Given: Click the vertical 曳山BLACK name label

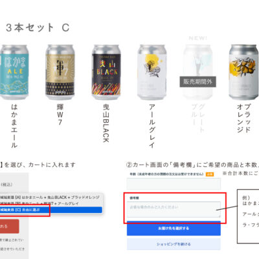Looking at the screenshot, I should pos(106,123).
